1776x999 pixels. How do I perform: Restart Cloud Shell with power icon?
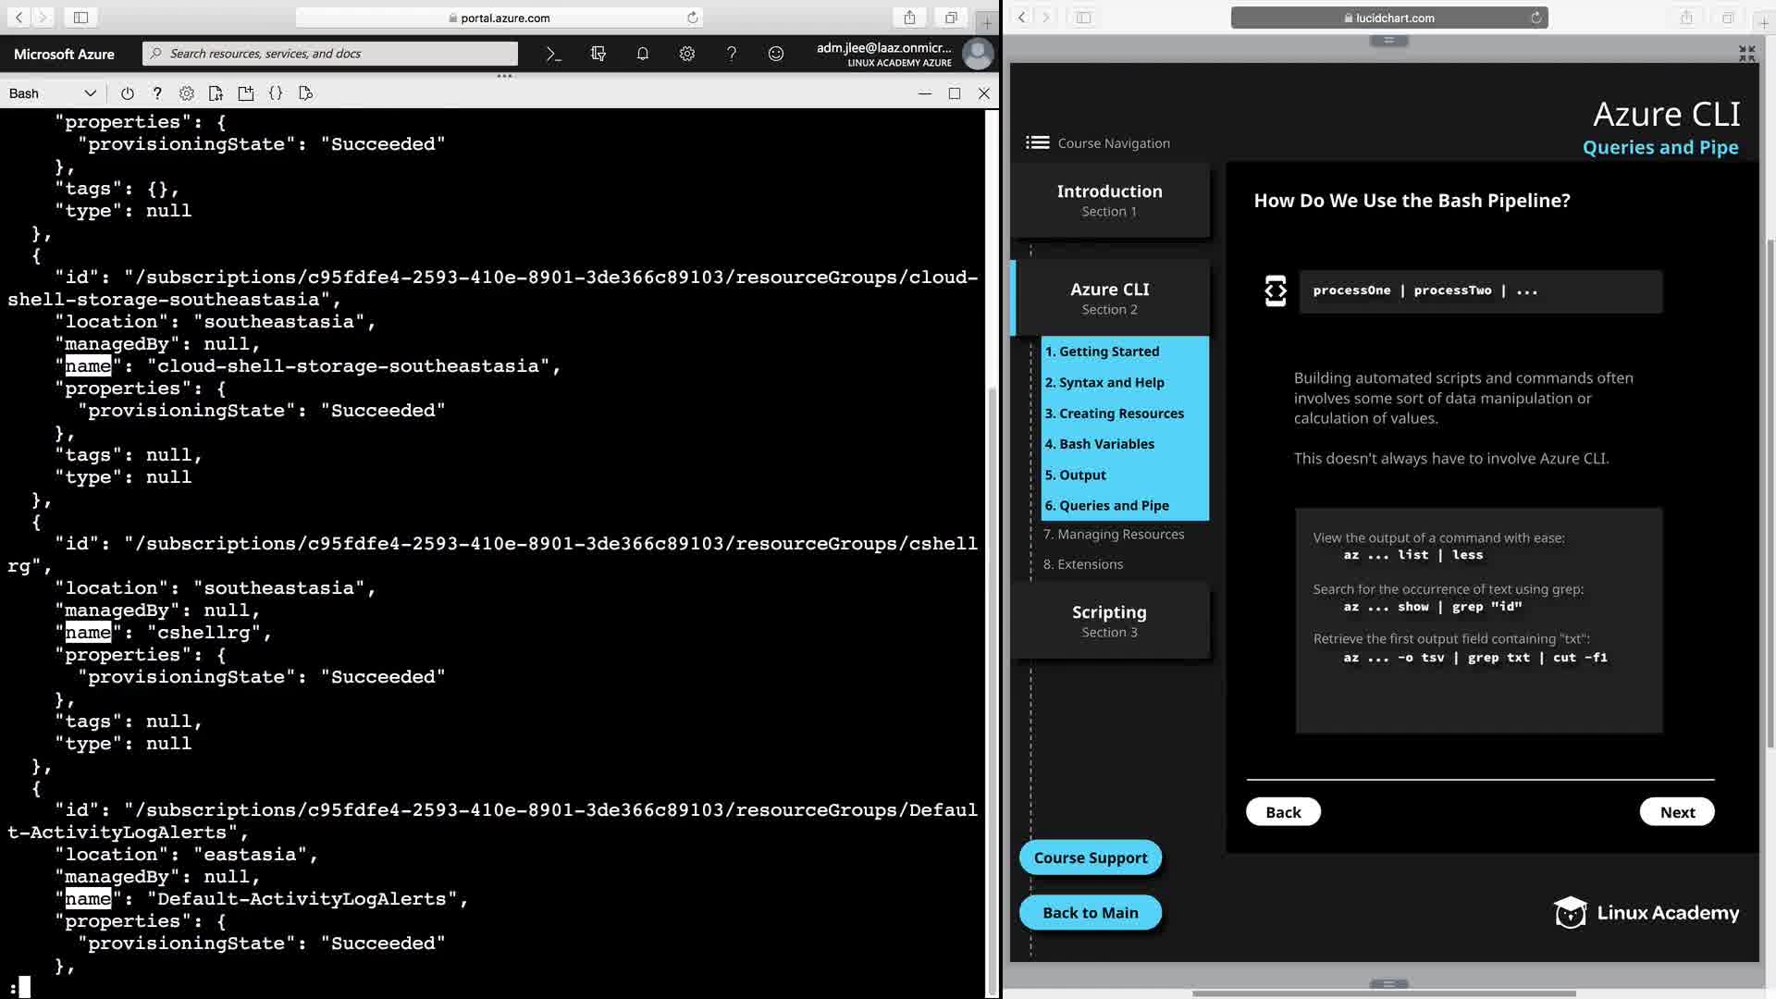click(127, 93)
